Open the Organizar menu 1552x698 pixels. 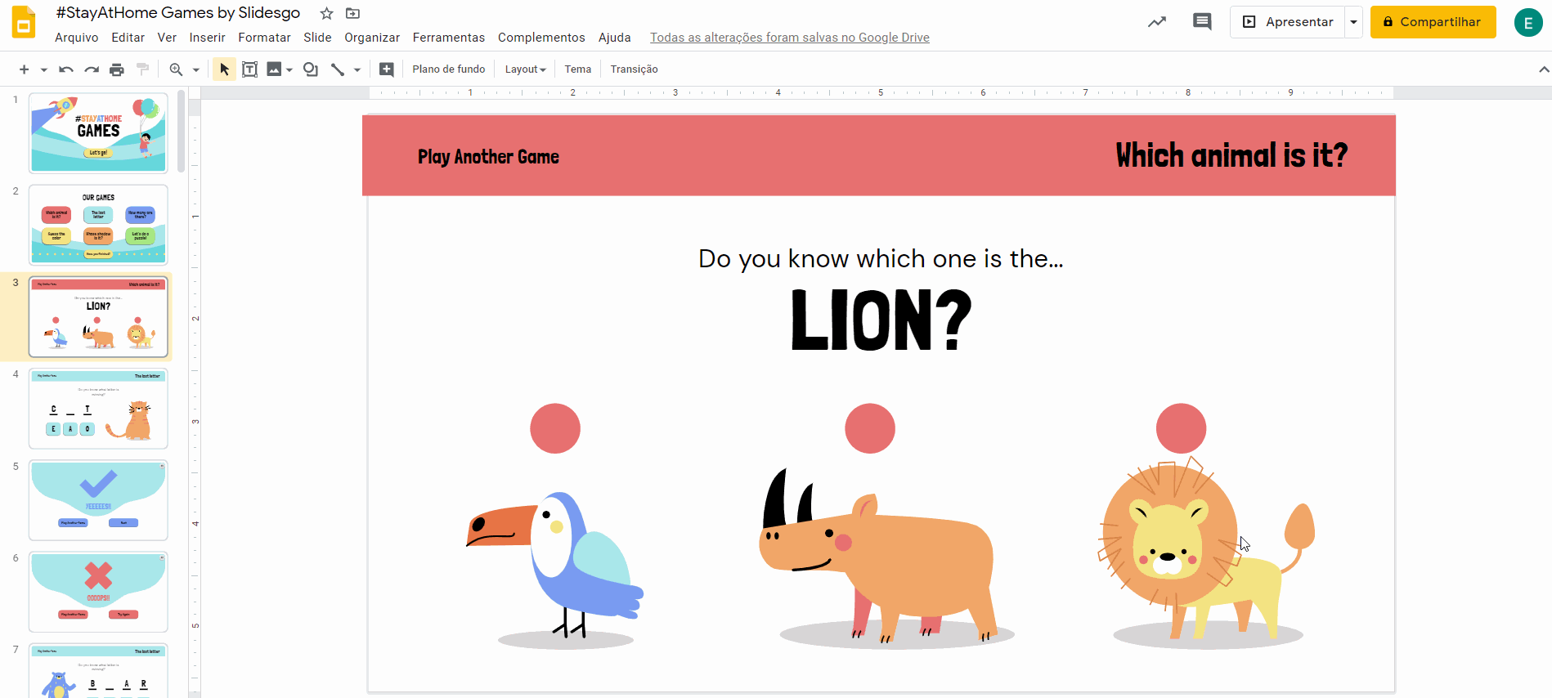pyautogui.click(x=372, y=38)
